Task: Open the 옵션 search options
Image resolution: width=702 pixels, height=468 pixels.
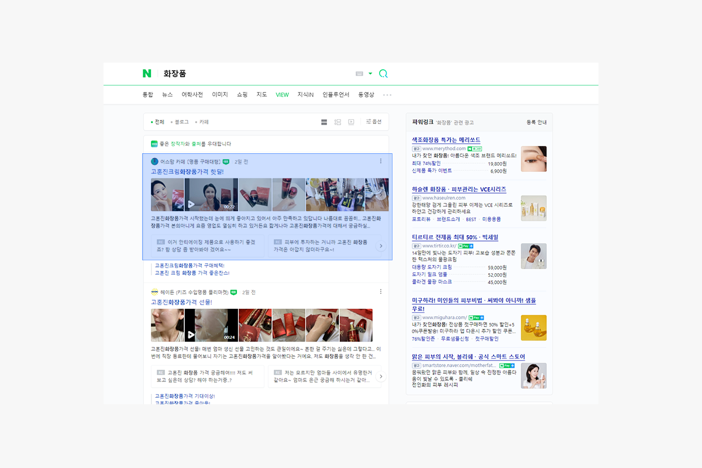Action: 374,122
